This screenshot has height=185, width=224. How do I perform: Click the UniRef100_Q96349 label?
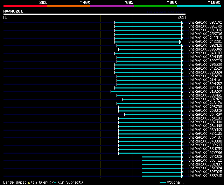(x=205, y=49)
